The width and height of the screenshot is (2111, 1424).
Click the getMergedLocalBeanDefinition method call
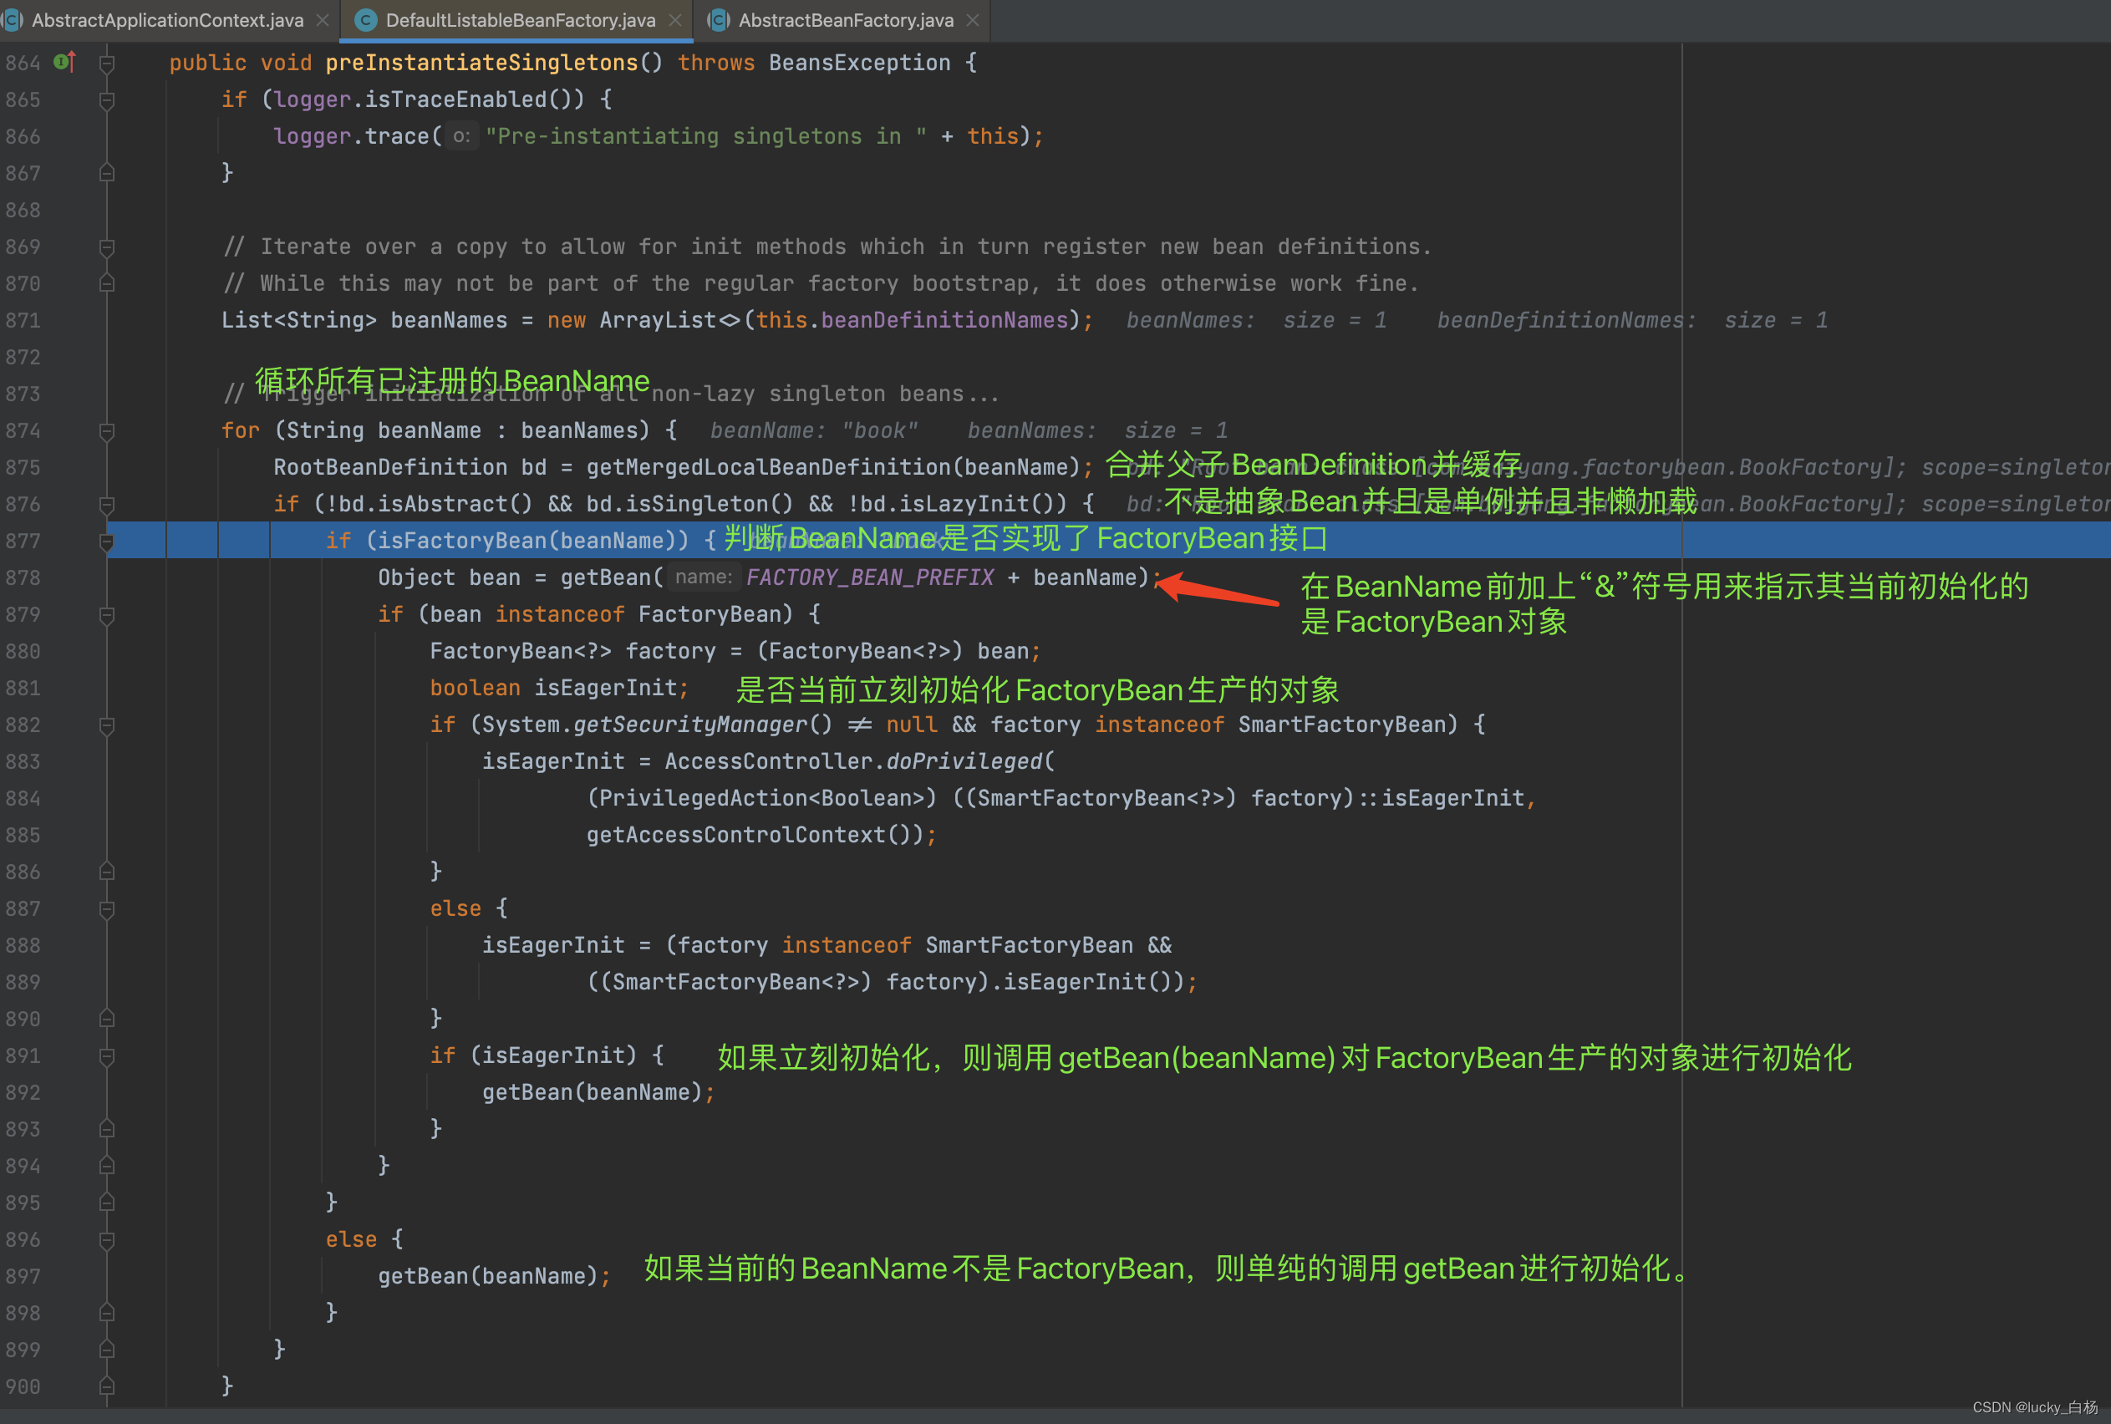(x=768, y=468)
